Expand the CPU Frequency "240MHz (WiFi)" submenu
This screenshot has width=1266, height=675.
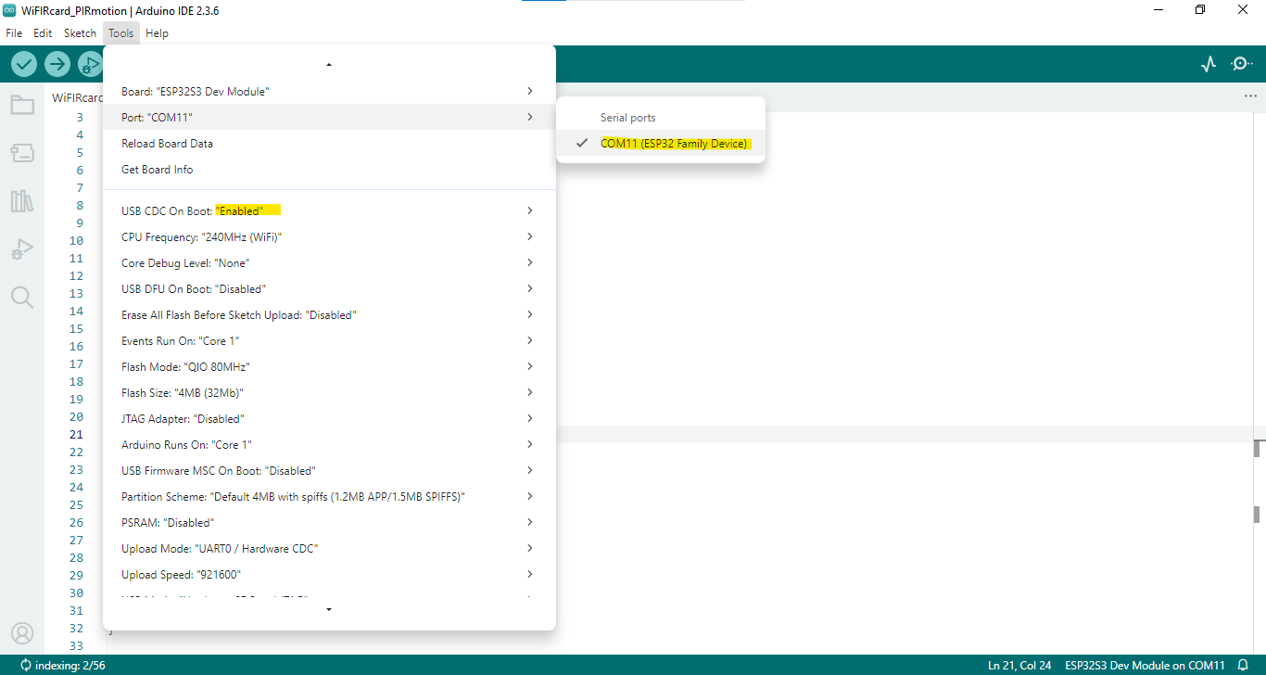pos(329,236)
